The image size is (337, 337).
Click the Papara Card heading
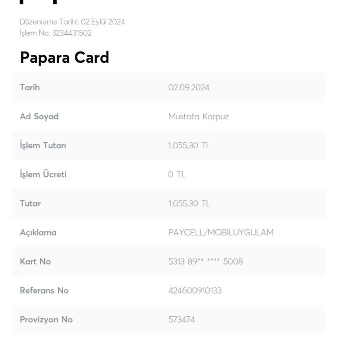pyautogui.click(x=65, y=57)
